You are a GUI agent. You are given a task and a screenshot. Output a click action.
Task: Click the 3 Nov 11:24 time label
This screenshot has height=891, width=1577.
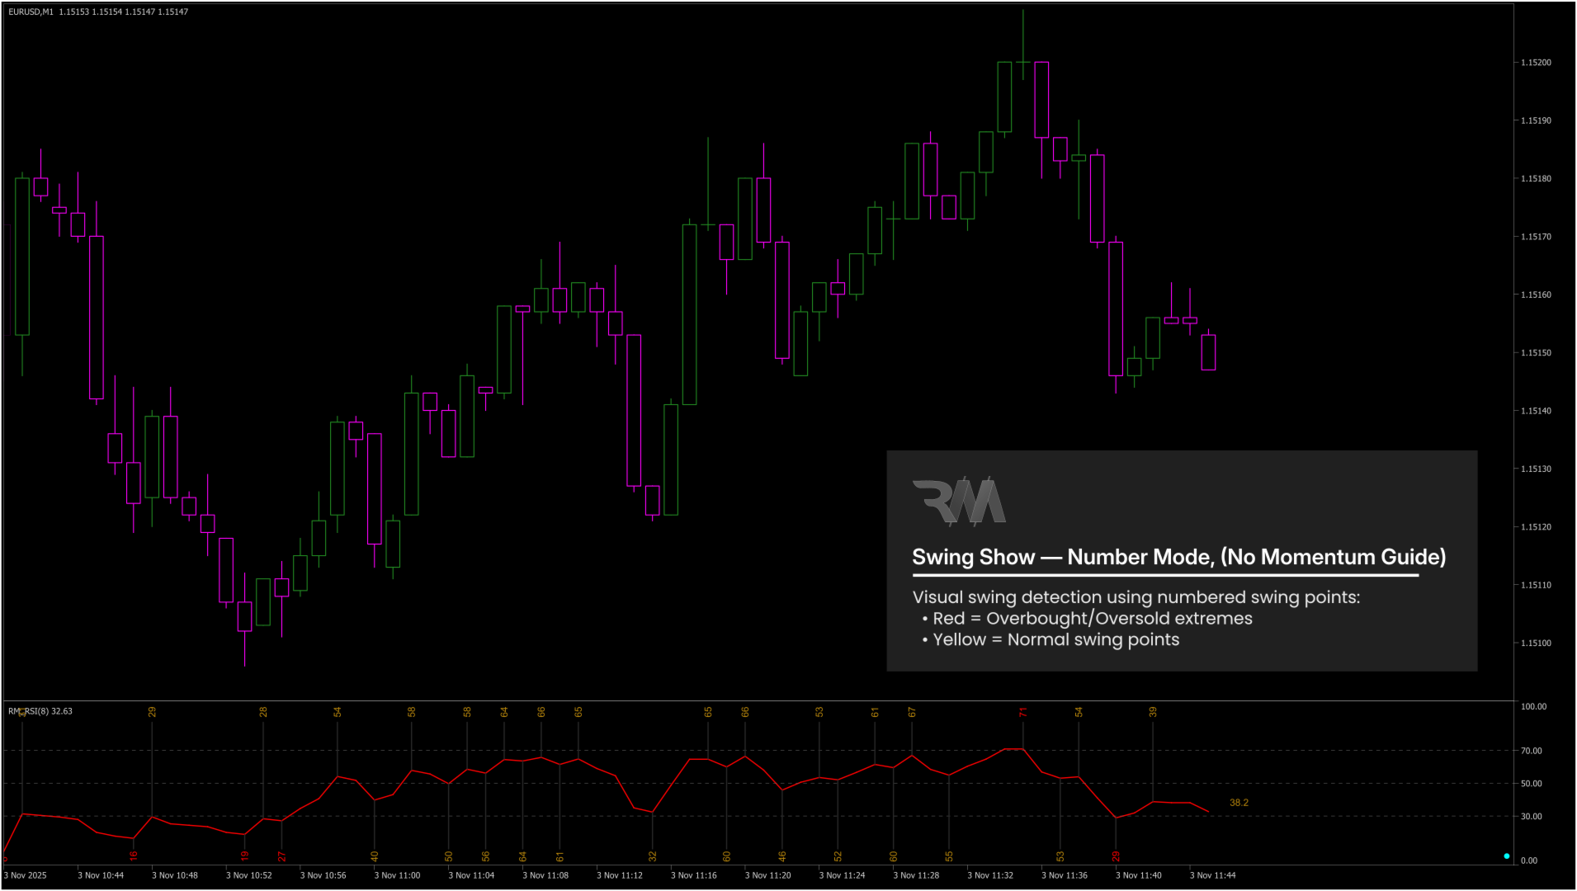(x=843, y=875)
